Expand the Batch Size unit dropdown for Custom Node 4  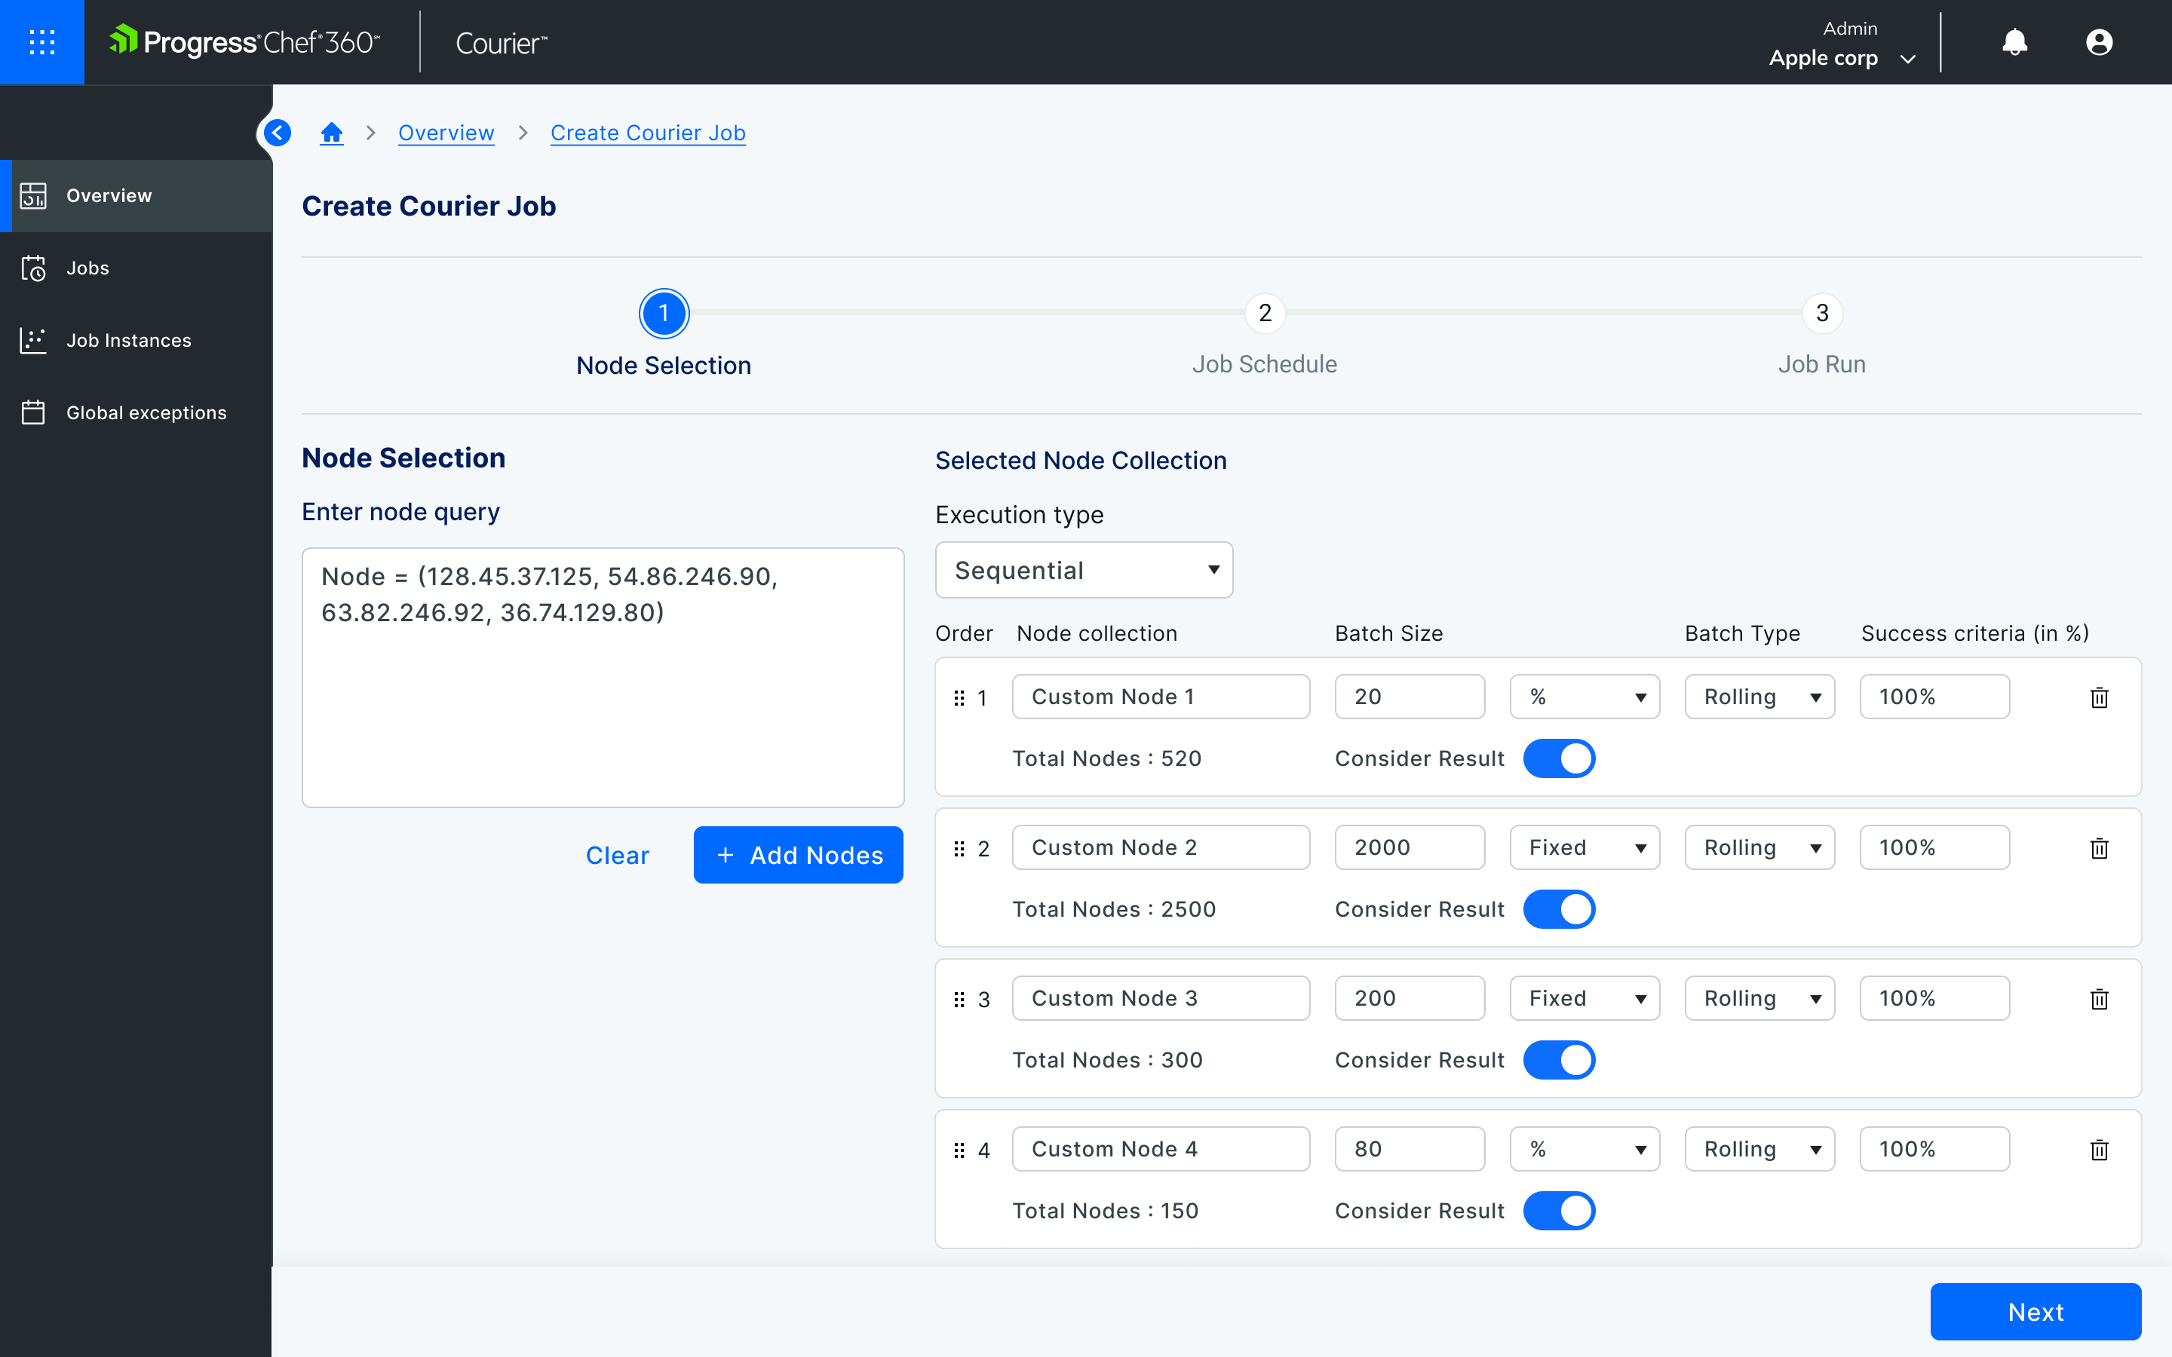pyautogui.click(x=1582, y=1149)
